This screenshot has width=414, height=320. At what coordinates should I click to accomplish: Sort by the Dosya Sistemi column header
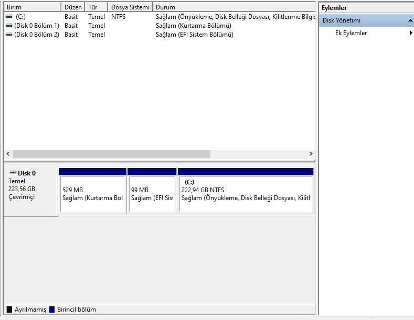tap(130, 7)
